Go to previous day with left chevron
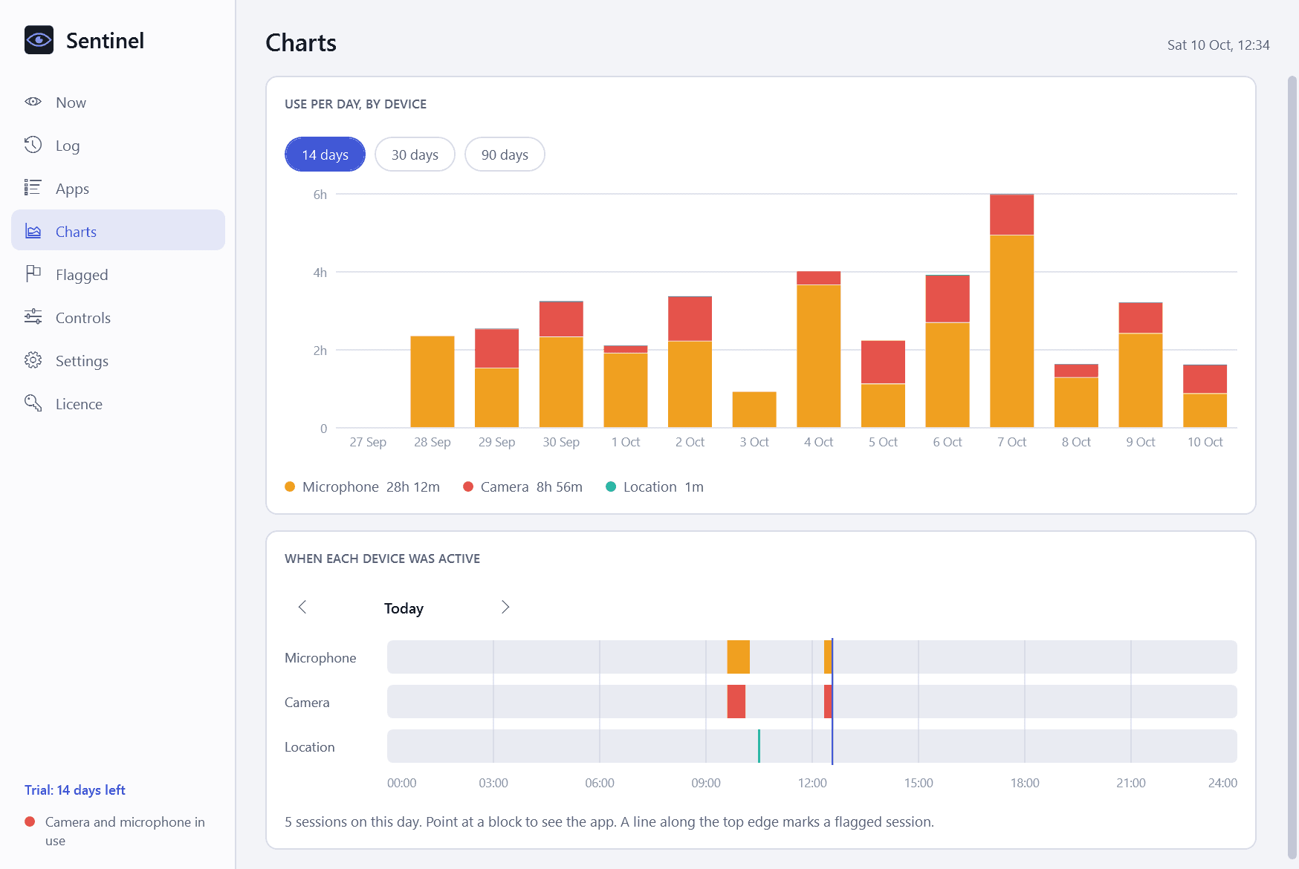Screen dimensions: 1299x869 [302, 608]
